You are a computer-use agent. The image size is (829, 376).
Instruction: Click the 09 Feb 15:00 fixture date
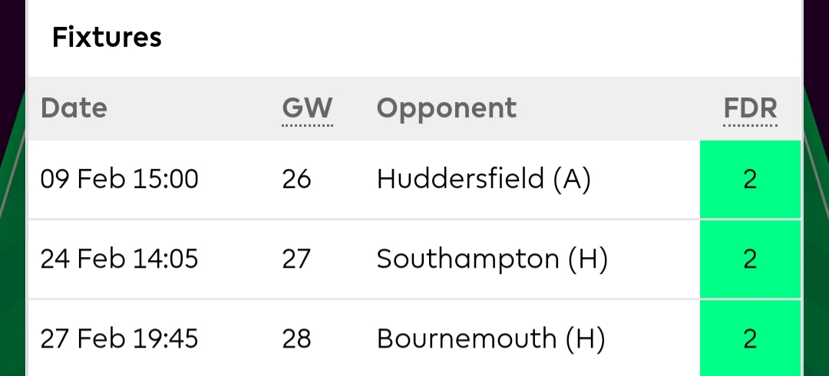119,180
